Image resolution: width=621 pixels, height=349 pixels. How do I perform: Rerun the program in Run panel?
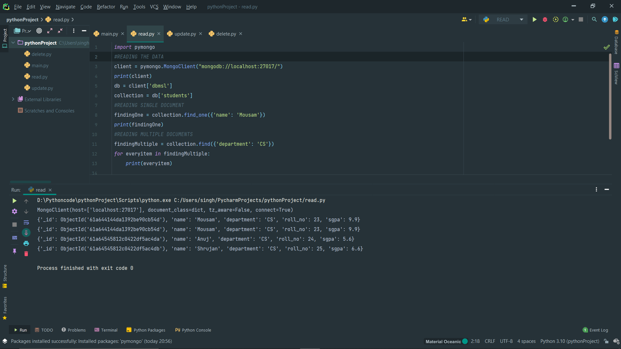coord(14,201)
